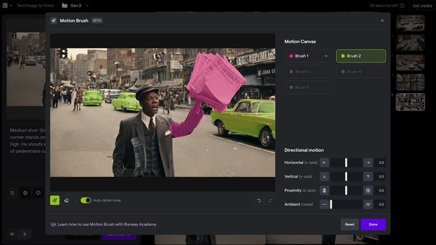The image size is (436, 245).
Task: Click the background preview image at left
Action: pos(26,69)
